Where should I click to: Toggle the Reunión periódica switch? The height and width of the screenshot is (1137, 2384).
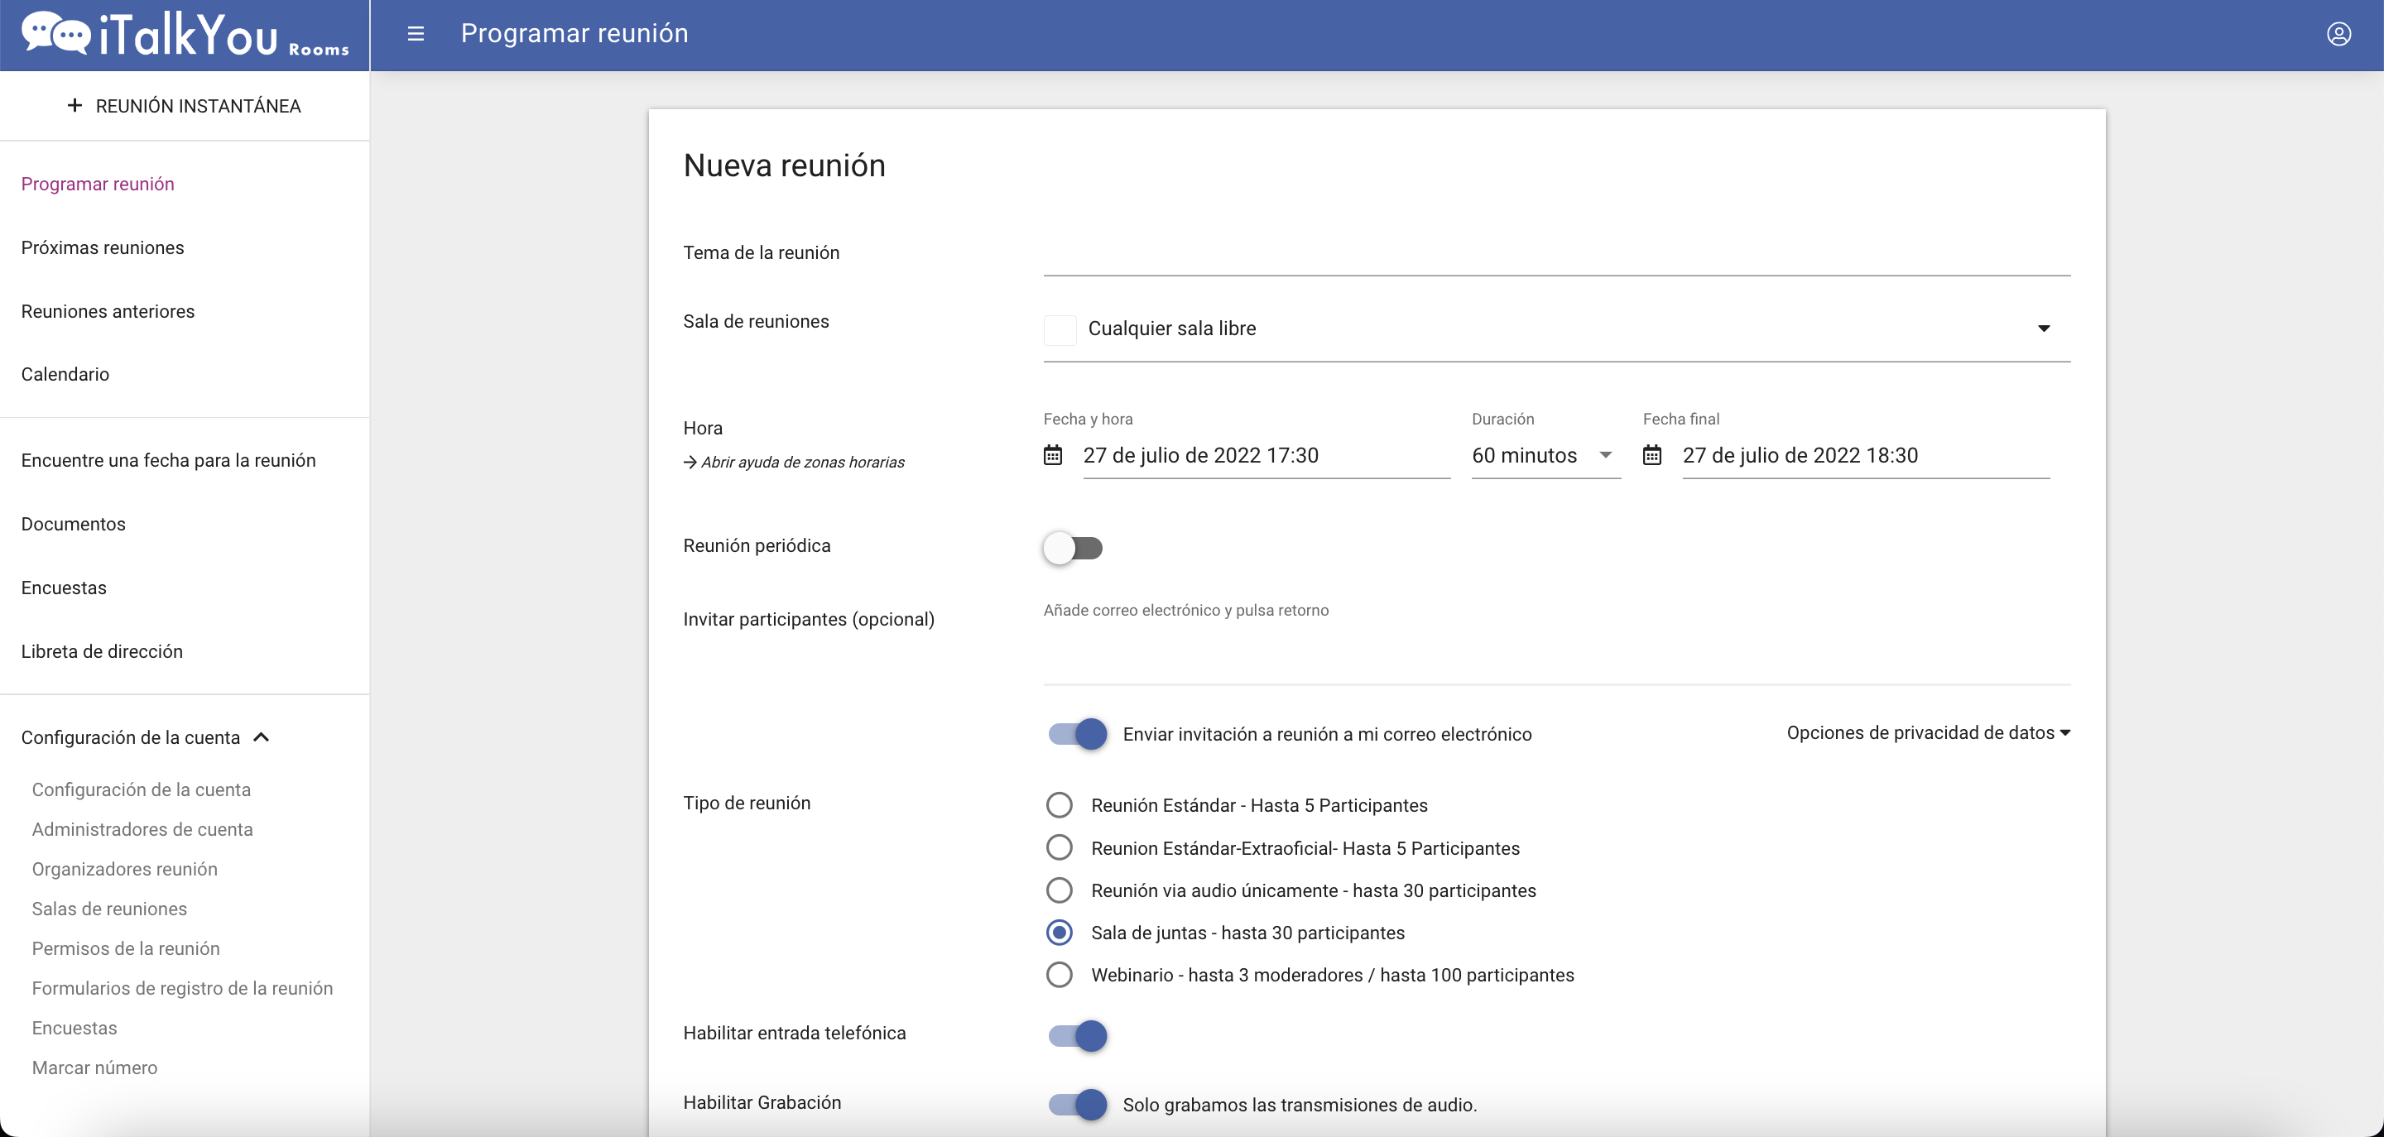pos(1073,548)
